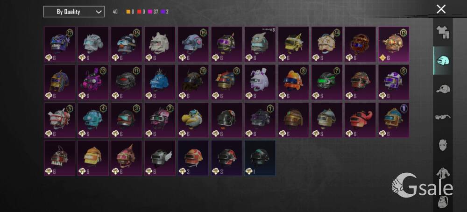Select the blue shark helmet skin
Screen dimensions: 467x212
tap(160, 82)
